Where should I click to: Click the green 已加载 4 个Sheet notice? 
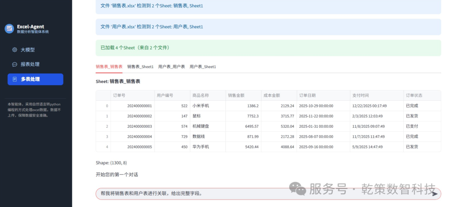click(x=268, y=48)
